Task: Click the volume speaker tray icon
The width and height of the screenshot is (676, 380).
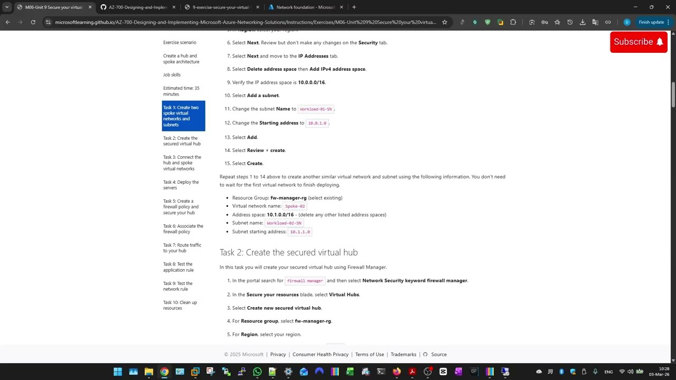Action: (631, 372)
